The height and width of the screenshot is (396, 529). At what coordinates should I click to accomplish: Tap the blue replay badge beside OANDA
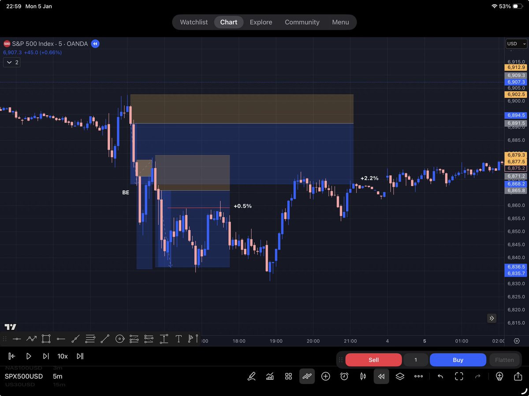tap(96, 44)
